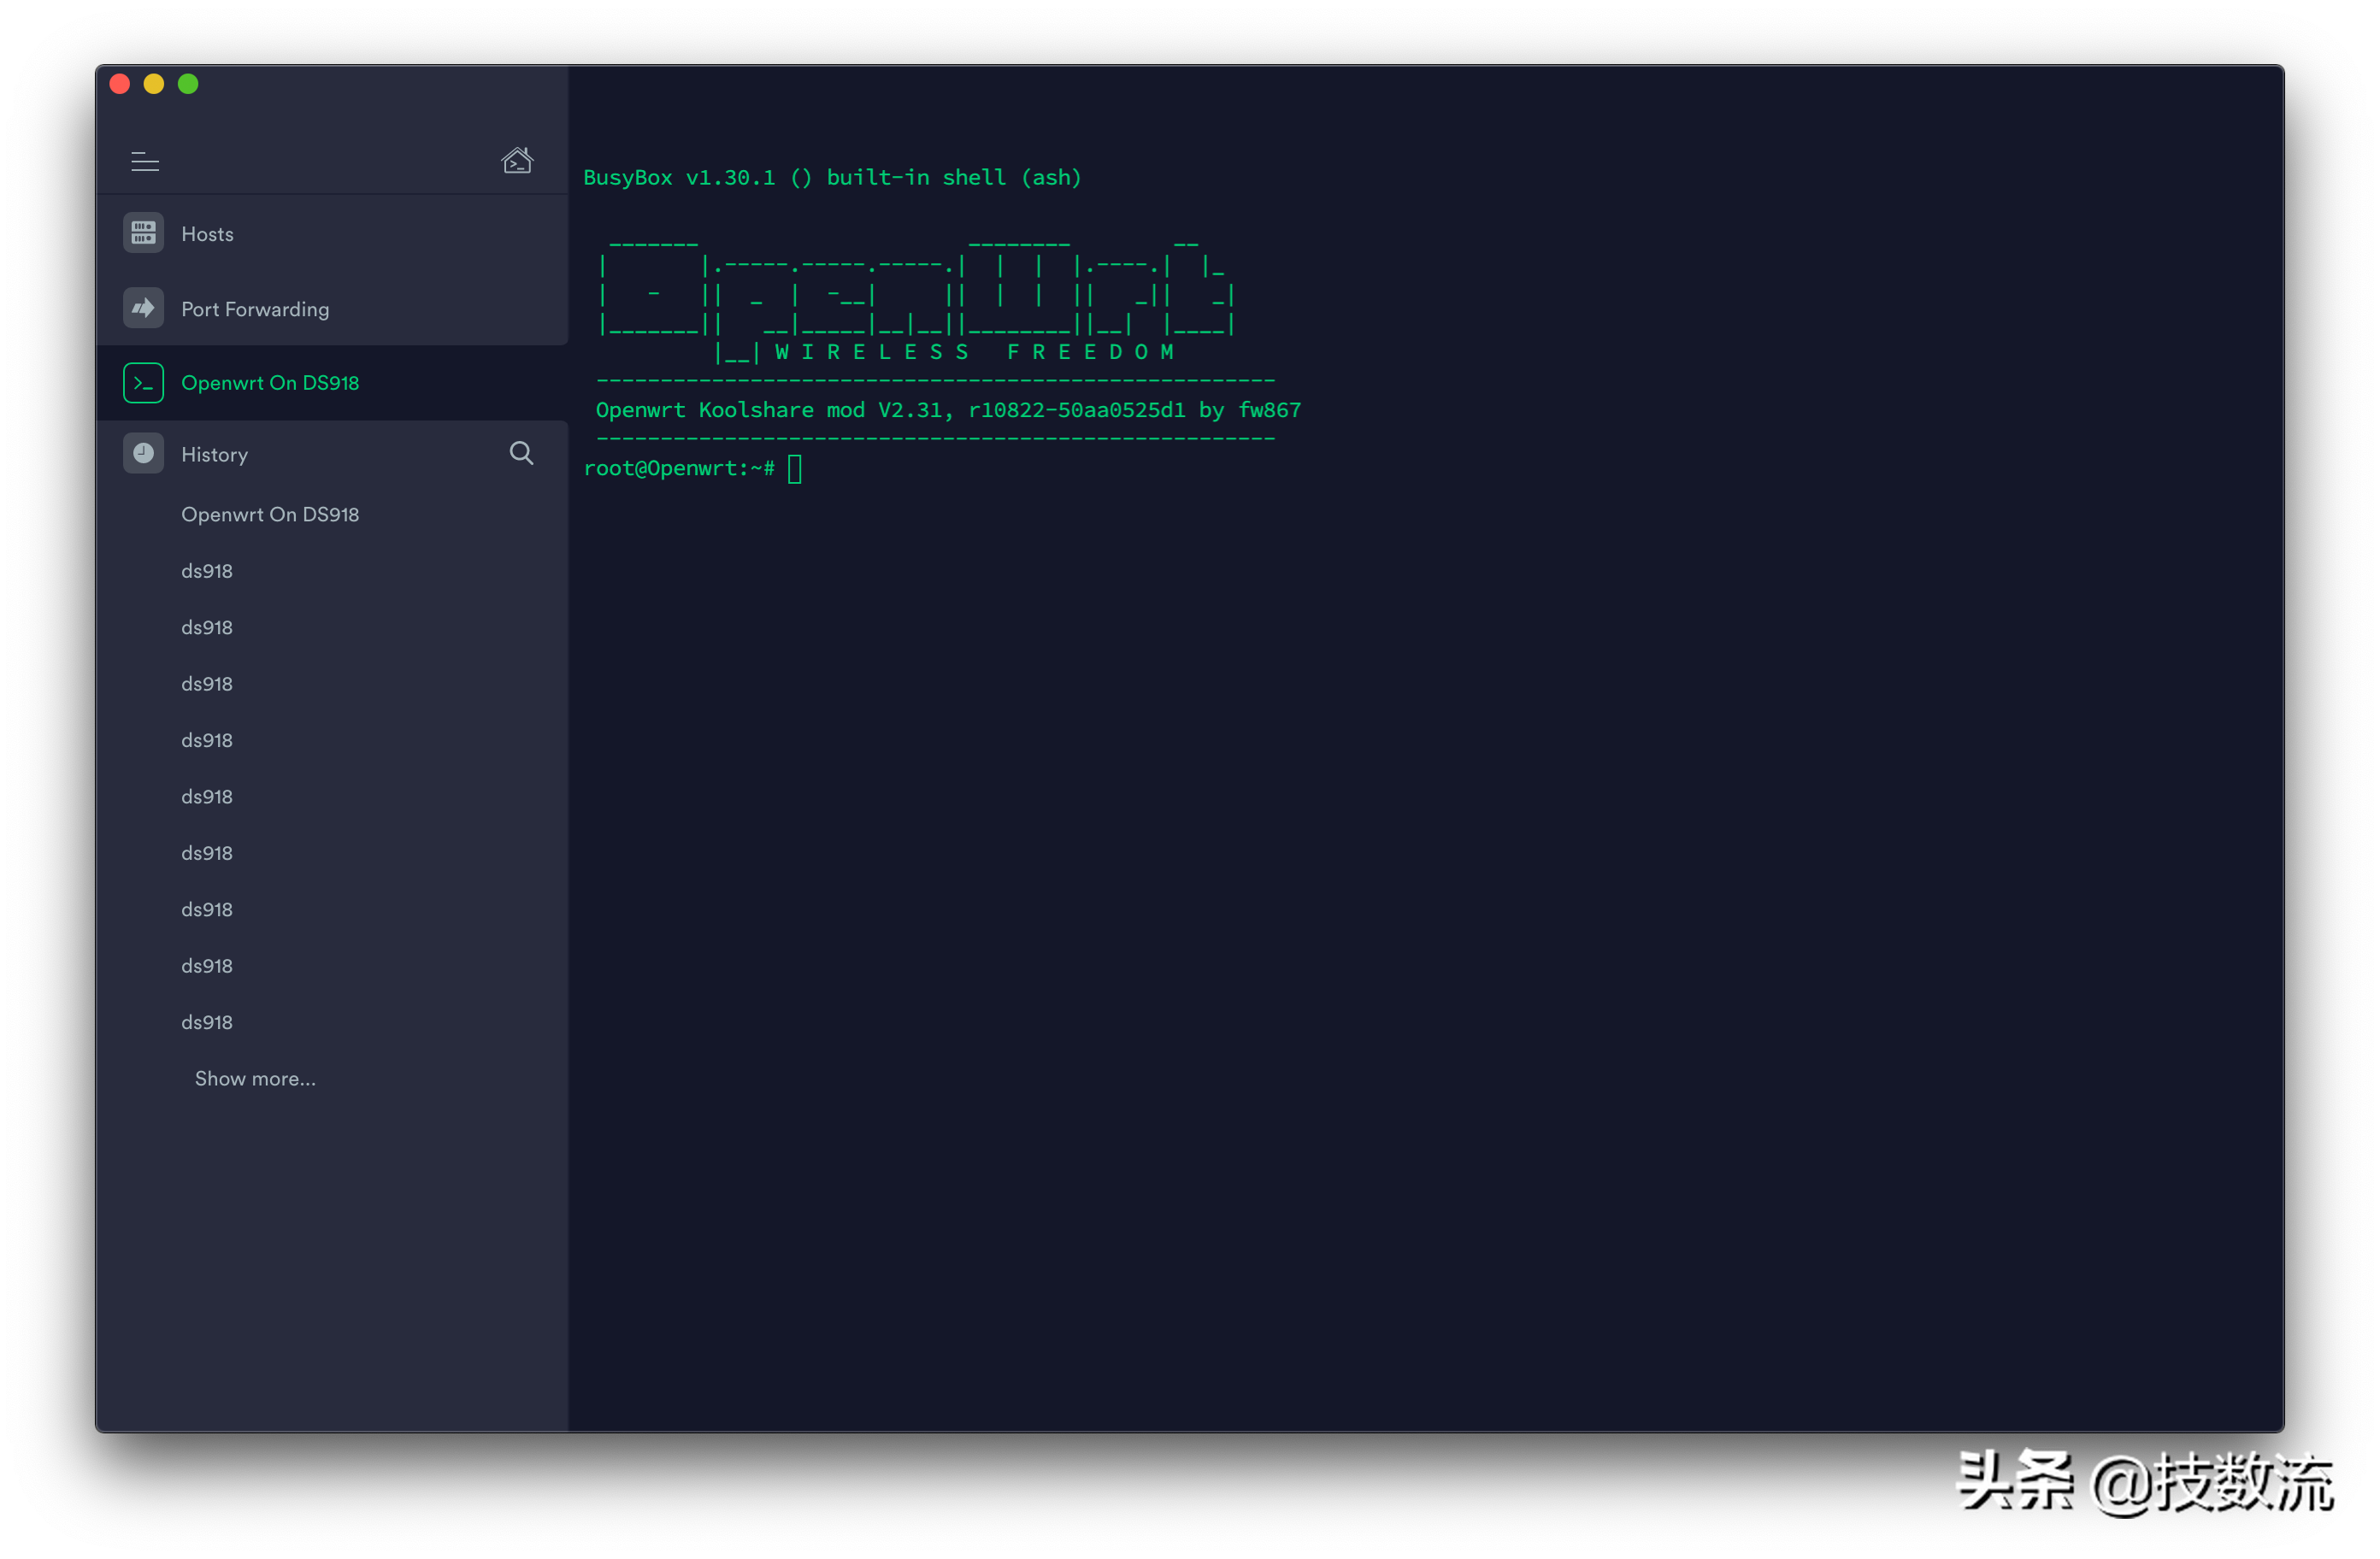This screenshot has height=1559, width=2380.
Task: Focus terminal at root@Openwrt prompt
Action: (x=795, y=469)
